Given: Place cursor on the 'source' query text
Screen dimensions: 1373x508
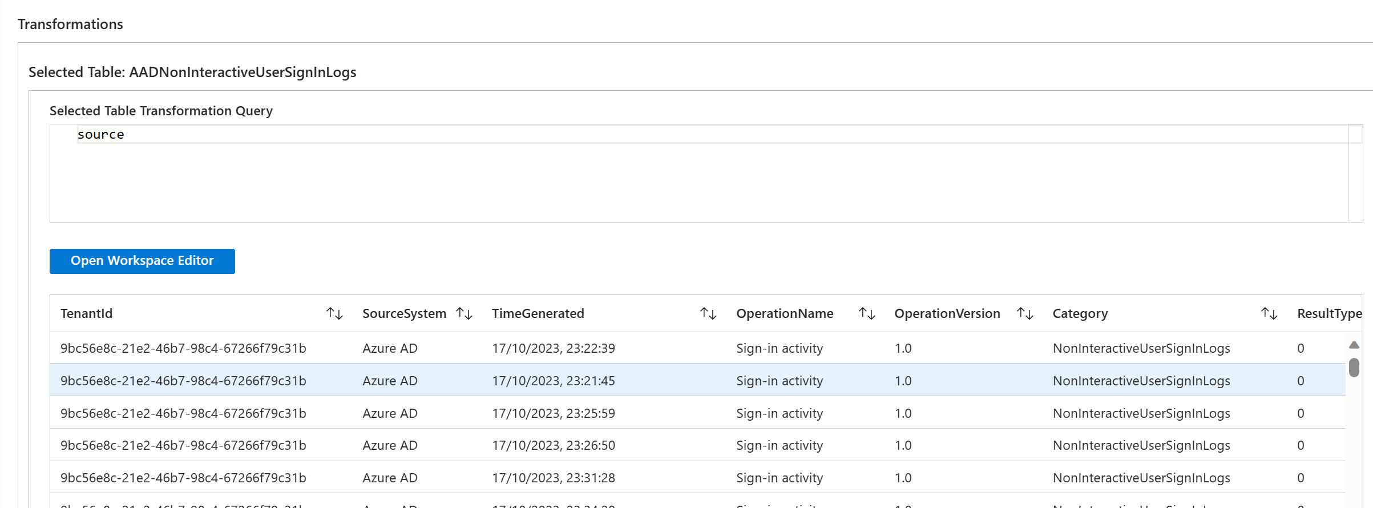Looking at the screenshot, I should [x=101, y=135].
